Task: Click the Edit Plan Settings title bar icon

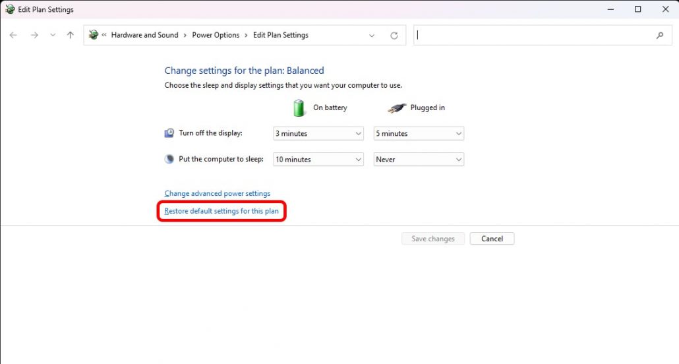Action: point(10,9)
